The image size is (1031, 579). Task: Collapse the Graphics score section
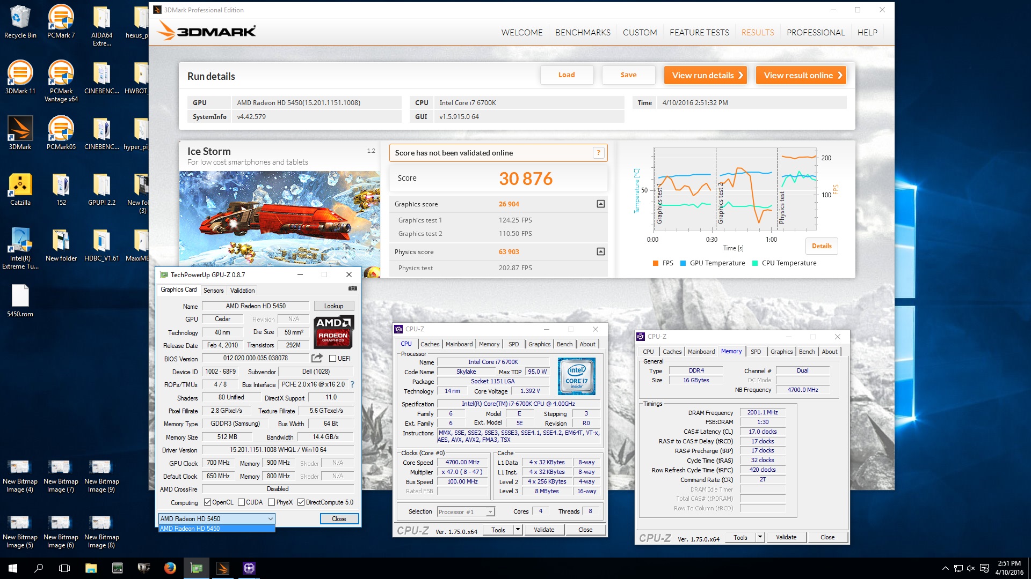coord(601,204)
